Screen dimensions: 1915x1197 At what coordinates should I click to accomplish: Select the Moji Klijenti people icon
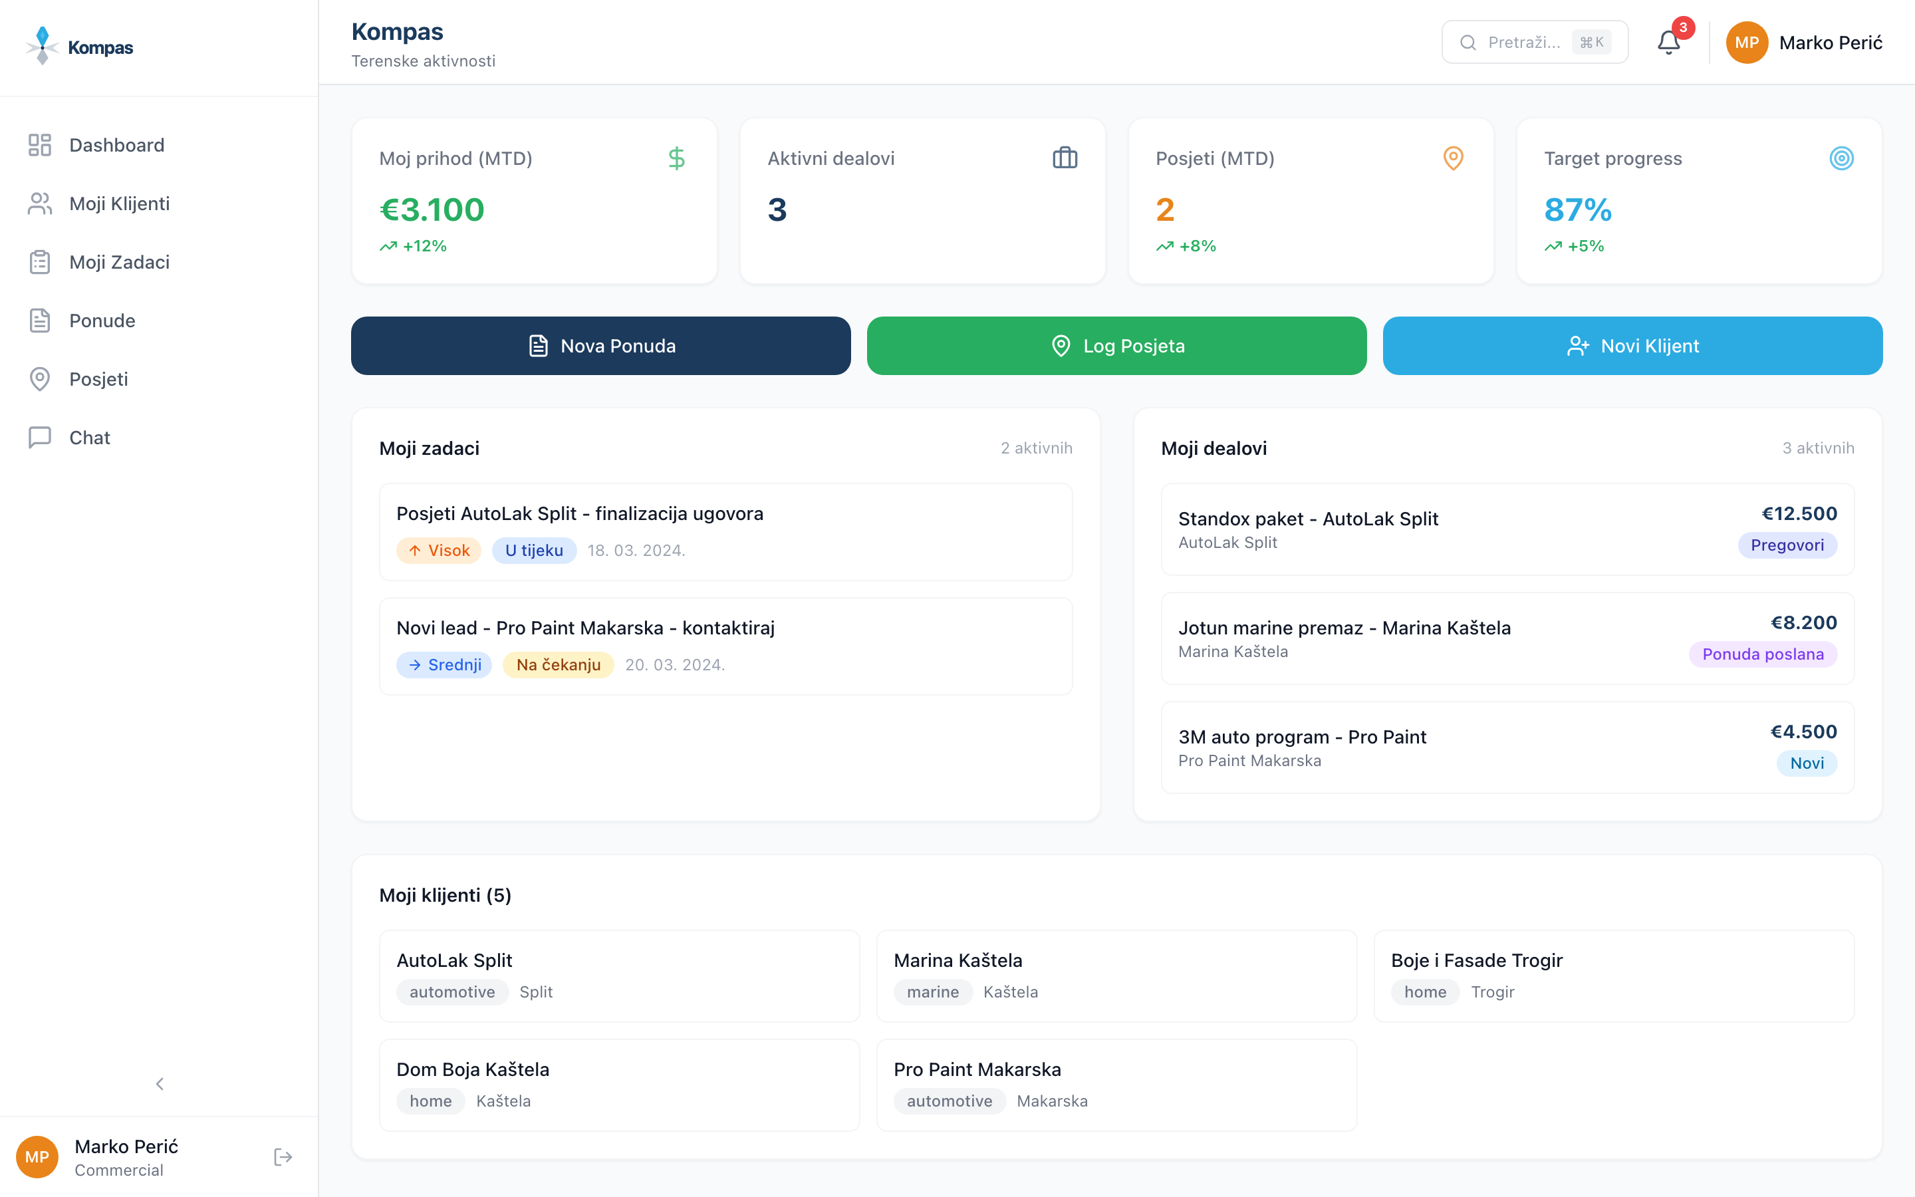coord(40,203)
